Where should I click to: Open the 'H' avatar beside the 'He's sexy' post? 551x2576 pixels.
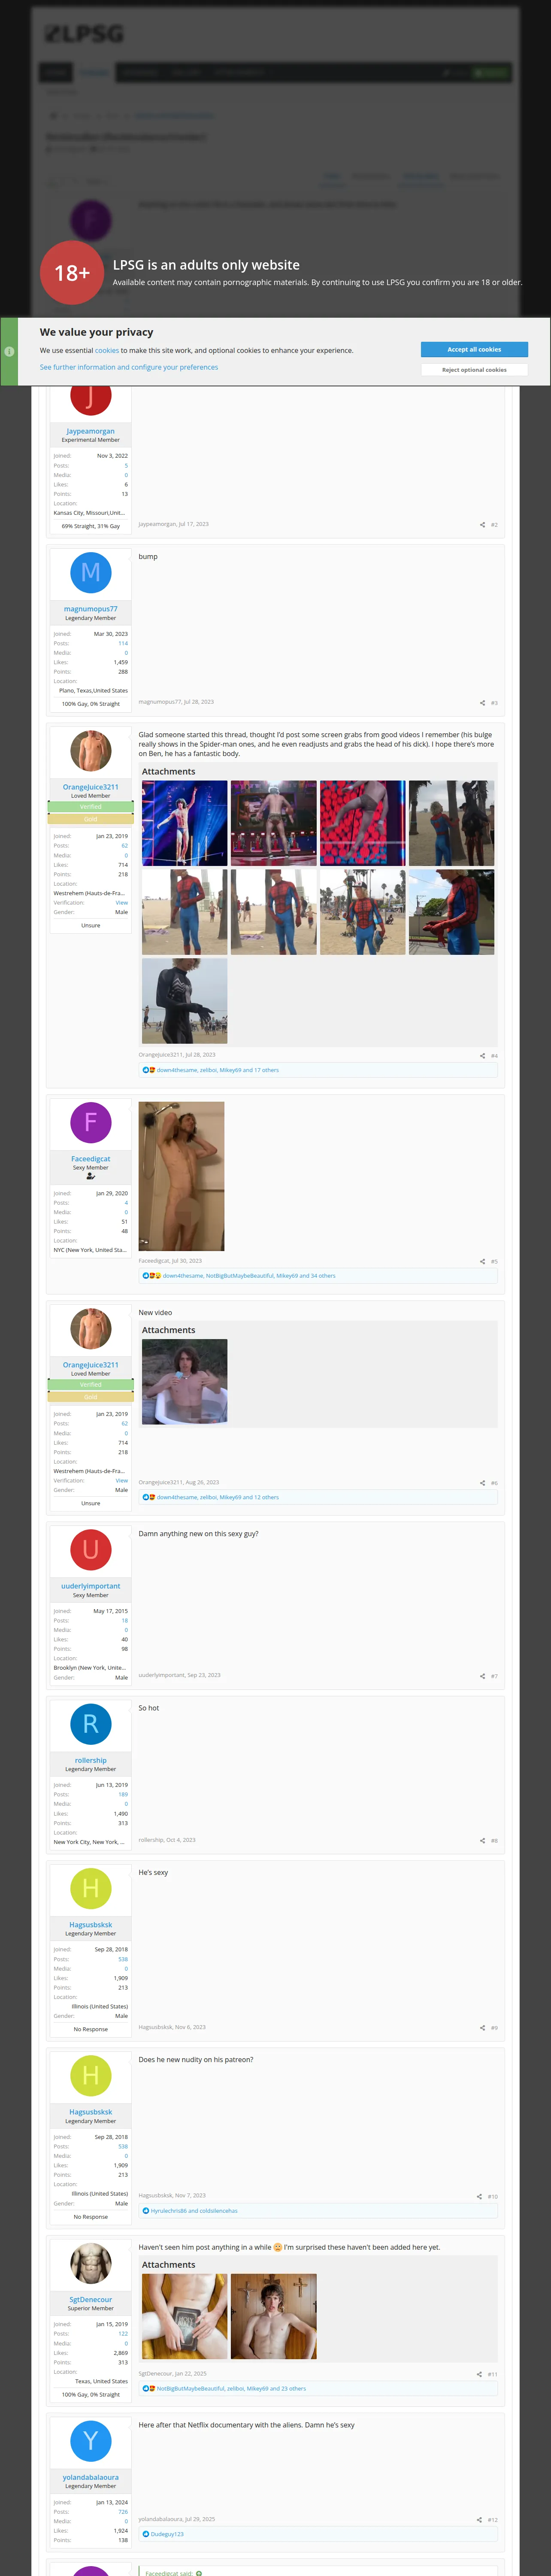(x=90, y=1888)
